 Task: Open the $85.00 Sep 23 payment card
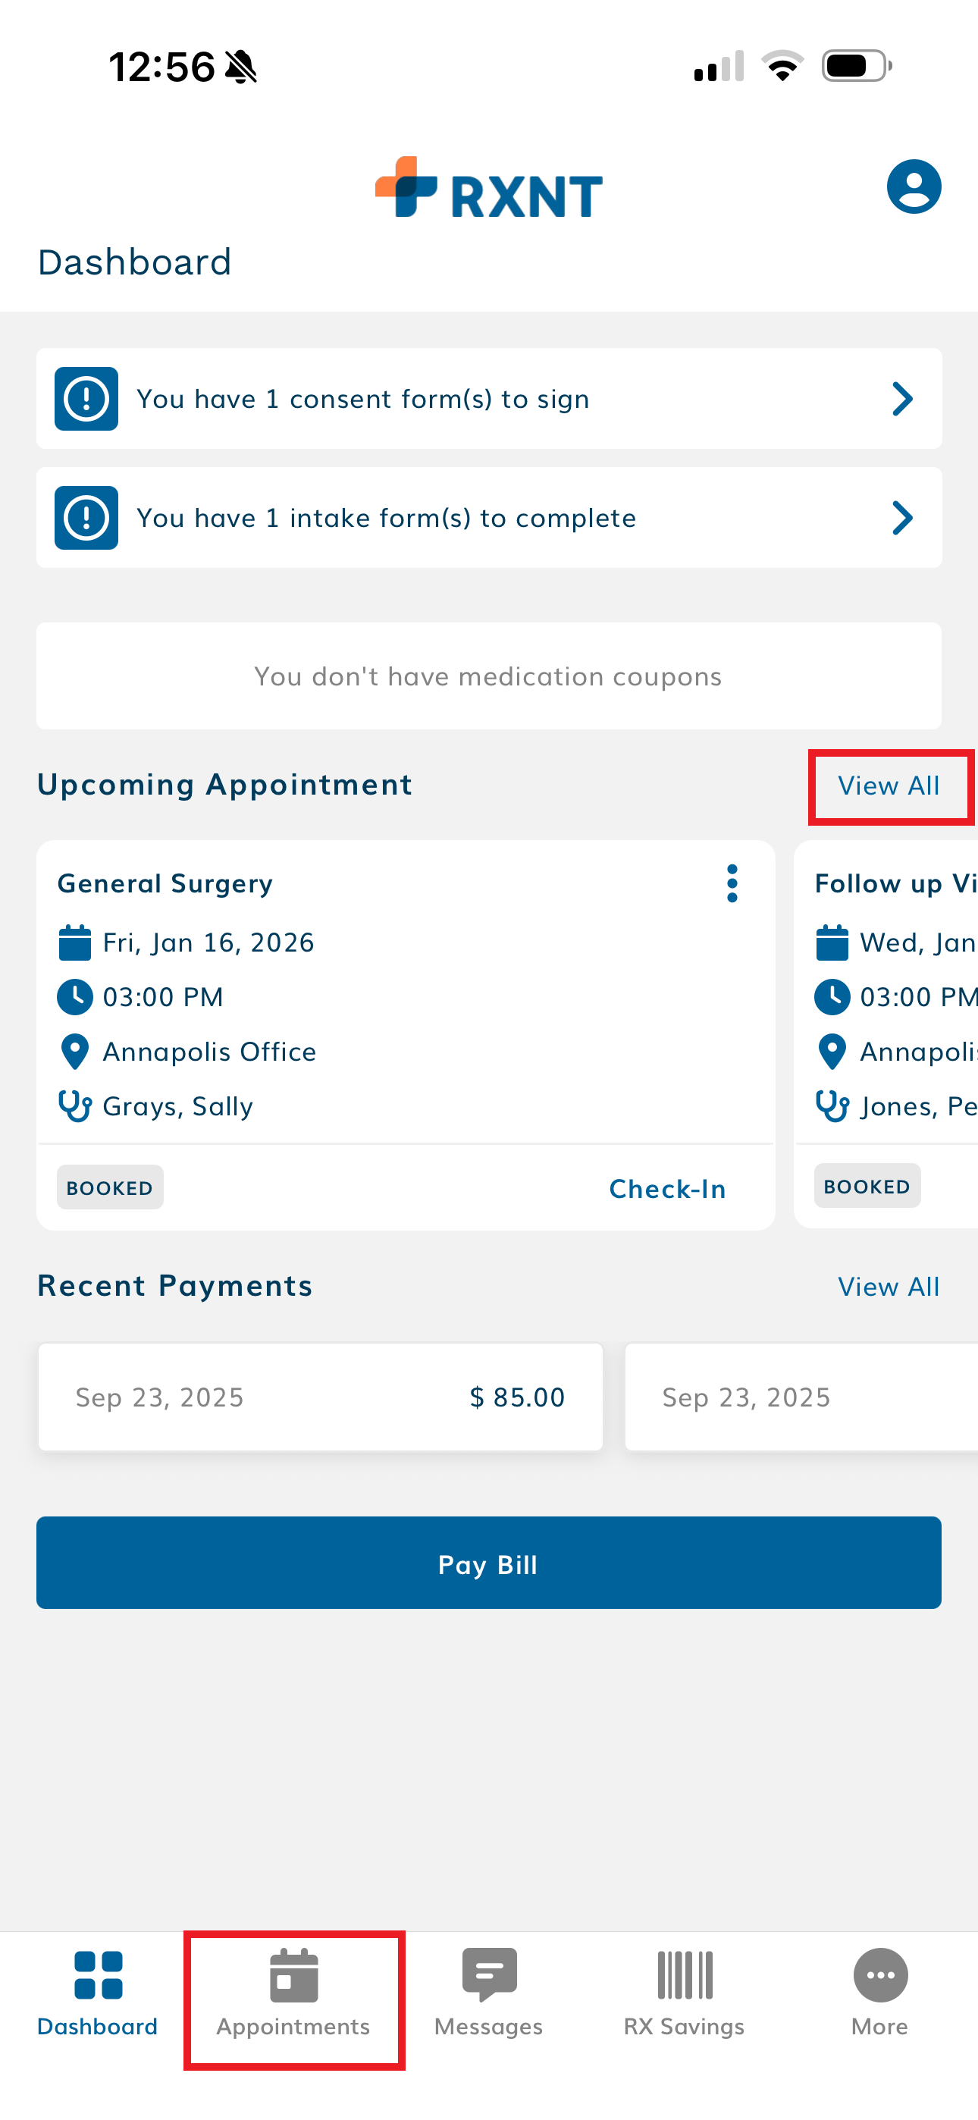(320, 1397)
